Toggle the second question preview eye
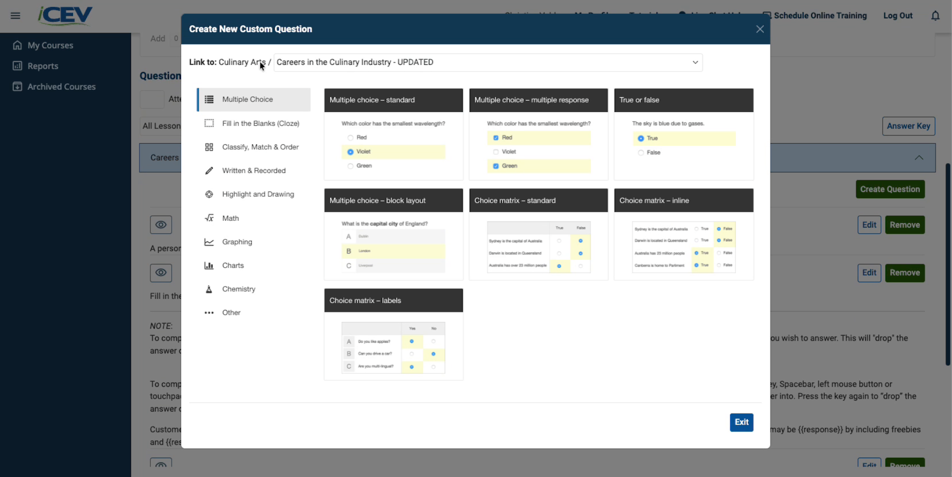Image resolution: width=952 pixels, height=477 pixels. [x=161, y=273]
